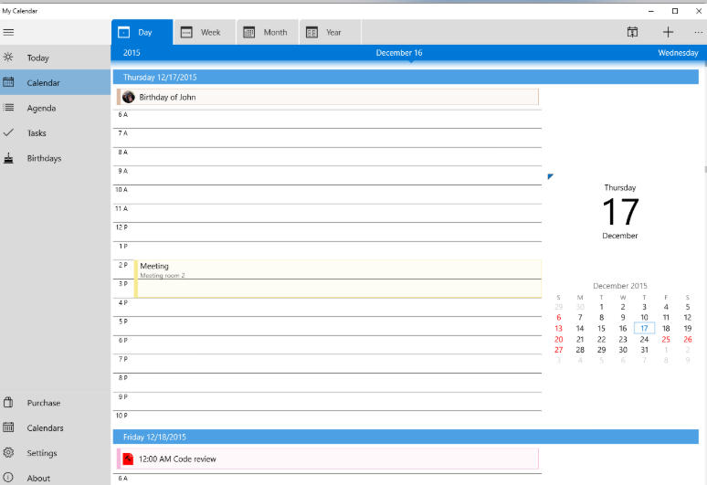Switch to the Month tab
The height and width of the screenshot is (485, 707).
(x=265, y=32)
